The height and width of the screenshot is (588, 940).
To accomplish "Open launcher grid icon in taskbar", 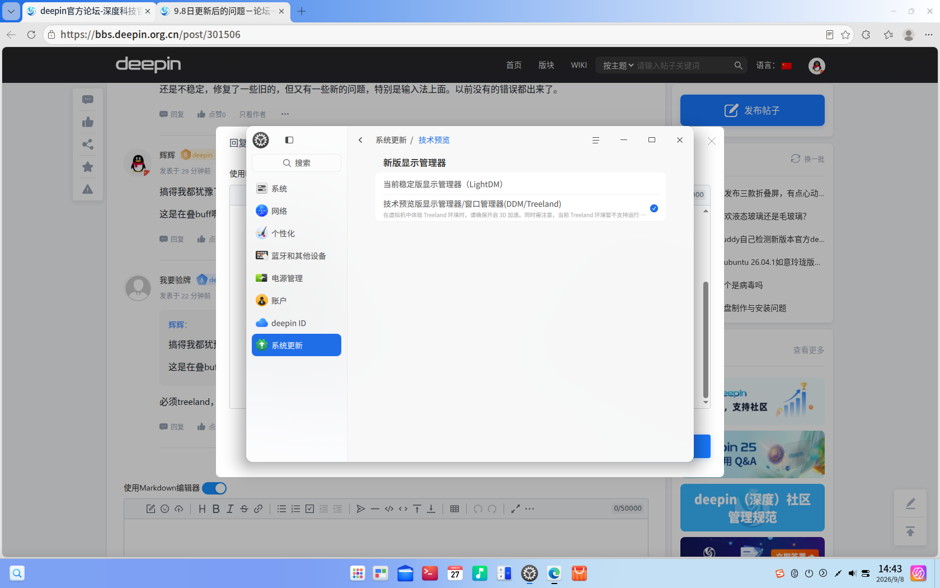I will pos(358,573).
